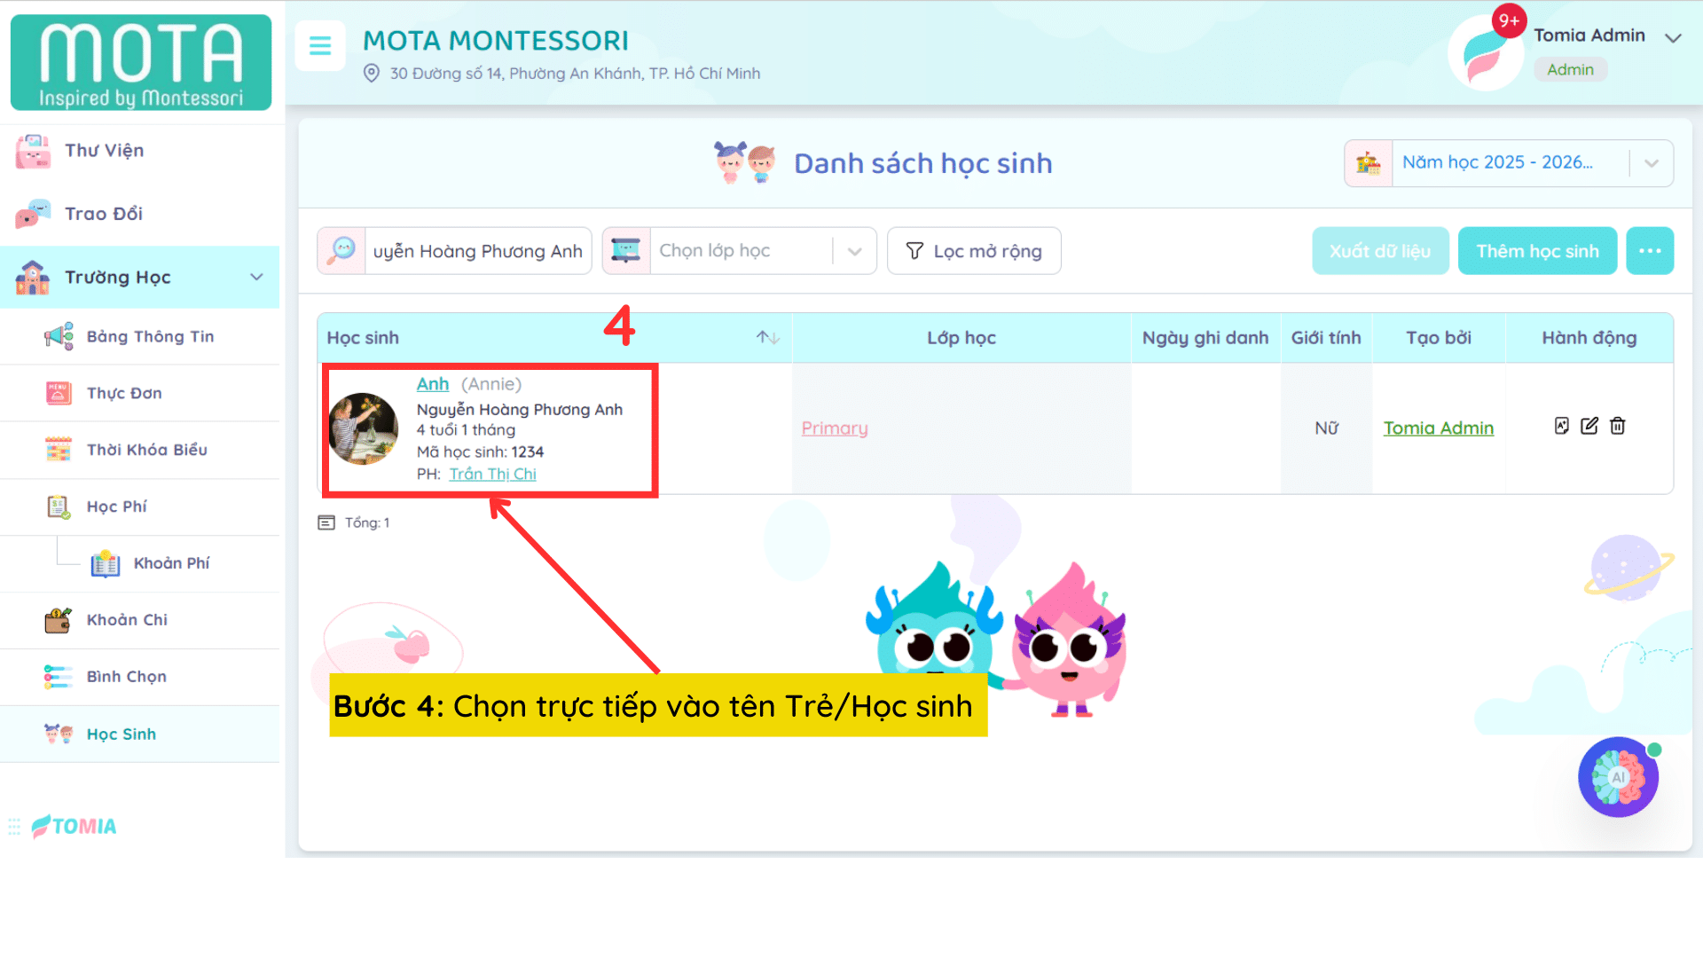Click the three-dots more options button
Viewport: 1703px width, 958px height.
1650,251
